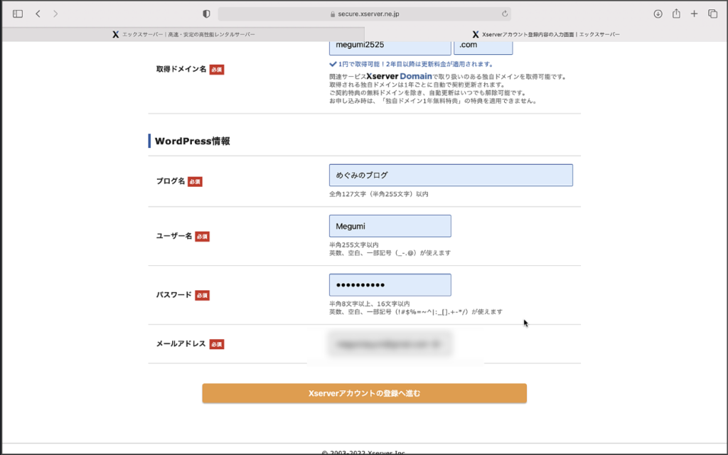Click the blue checkmark beside 1円で取得可能
The width and height of the screenshot is (728, 455).
(x=333, y=64)
